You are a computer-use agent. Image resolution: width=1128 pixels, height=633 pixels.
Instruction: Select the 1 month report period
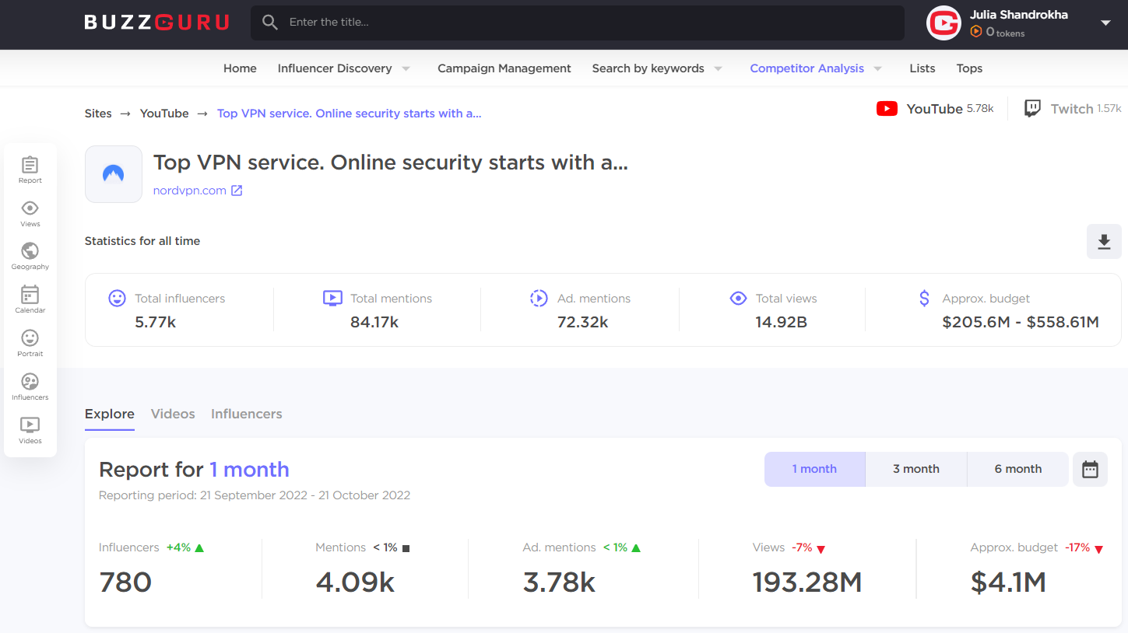(x=814, y=469)
